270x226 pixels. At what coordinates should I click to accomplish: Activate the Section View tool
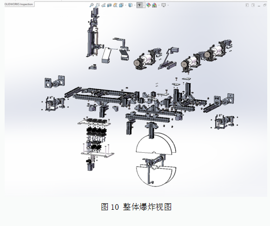tap(109, 5)
